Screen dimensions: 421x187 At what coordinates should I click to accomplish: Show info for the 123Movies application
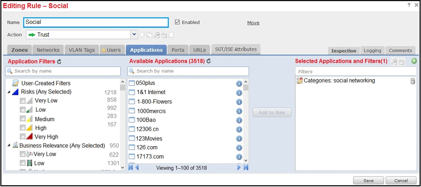pyautogui.click(x=239, y=139)
